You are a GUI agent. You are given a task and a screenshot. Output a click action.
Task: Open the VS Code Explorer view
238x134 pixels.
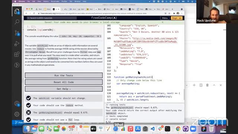click(17, 12)
